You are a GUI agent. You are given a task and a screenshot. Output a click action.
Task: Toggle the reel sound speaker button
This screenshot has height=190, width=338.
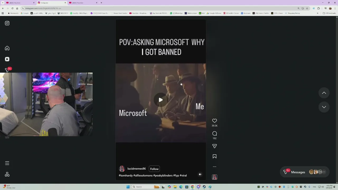click(200, 174)
